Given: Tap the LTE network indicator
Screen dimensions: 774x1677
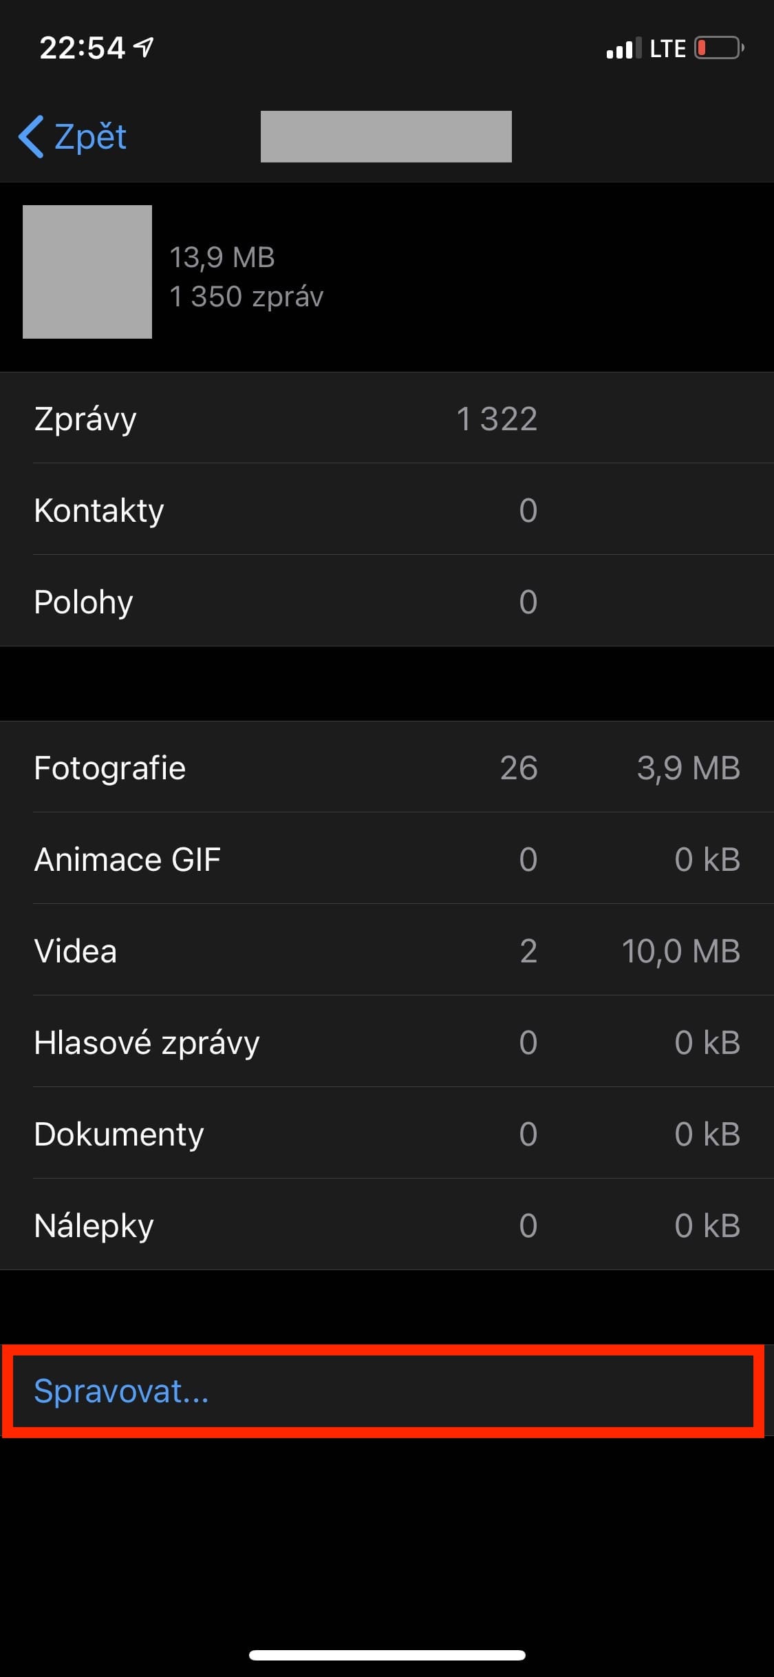Looking at the screenshot, I should pyautogui.click(x=667, y=48).
